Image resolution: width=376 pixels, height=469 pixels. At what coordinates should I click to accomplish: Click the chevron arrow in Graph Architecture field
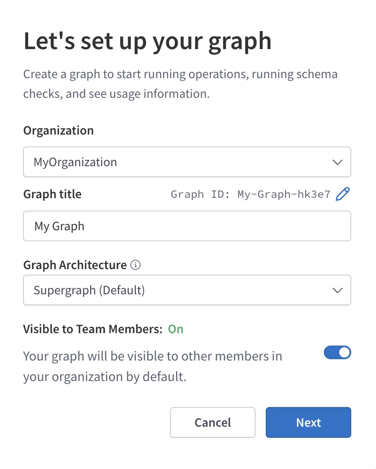pos(338,290)
